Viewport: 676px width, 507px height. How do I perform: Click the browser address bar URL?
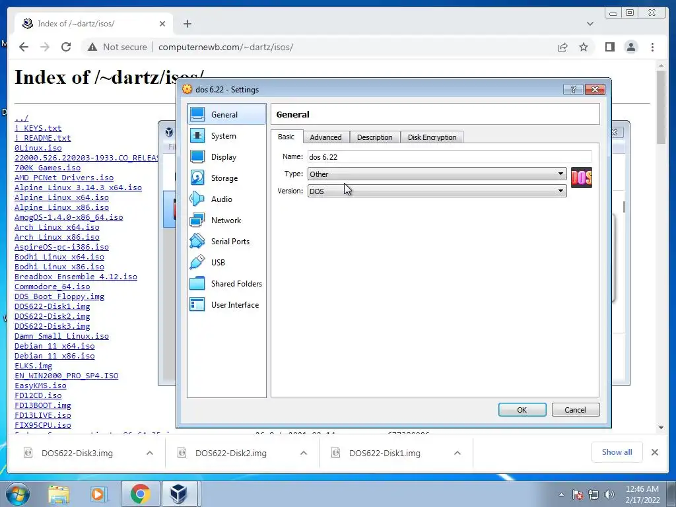point(226,47)
